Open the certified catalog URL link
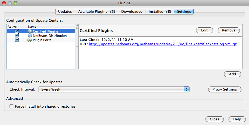This screenshot has width=249, height=125. coord(163,44)
